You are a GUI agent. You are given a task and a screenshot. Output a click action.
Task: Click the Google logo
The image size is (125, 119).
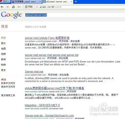11,15
